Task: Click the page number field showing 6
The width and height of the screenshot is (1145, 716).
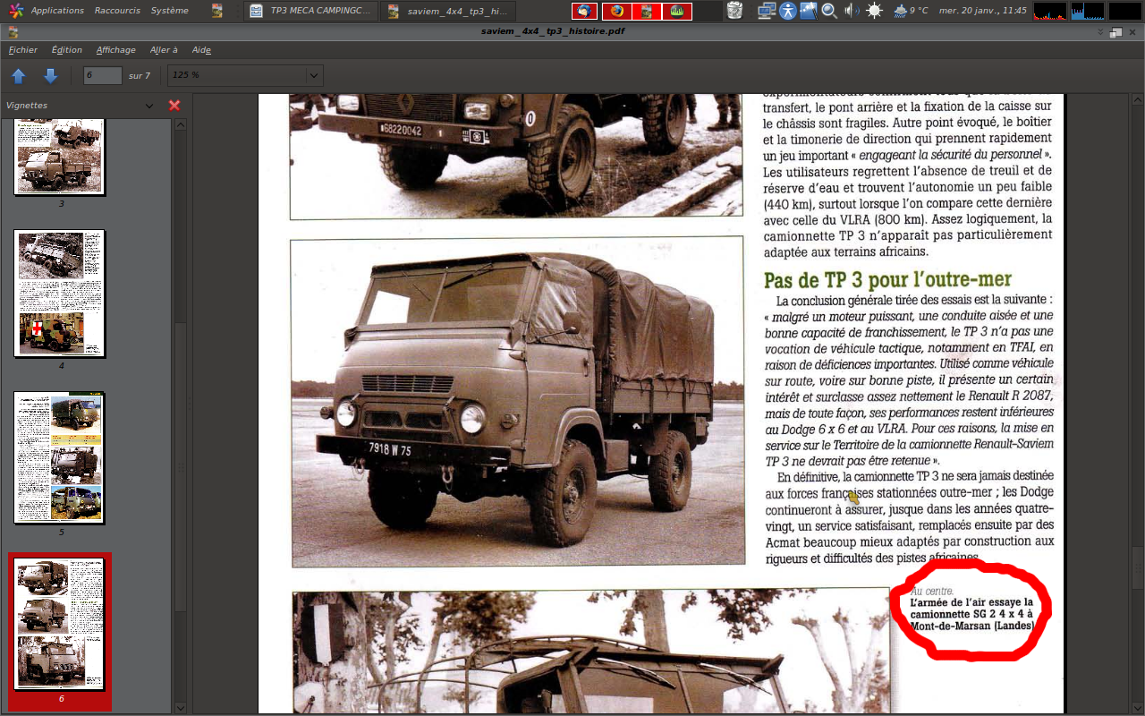Action: pos(103,76)
